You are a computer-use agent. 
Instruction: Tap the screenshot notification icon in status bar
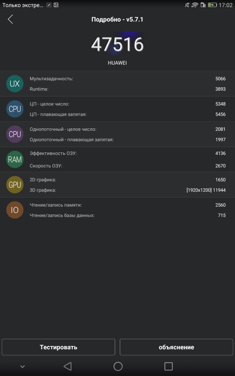point(56,5)
